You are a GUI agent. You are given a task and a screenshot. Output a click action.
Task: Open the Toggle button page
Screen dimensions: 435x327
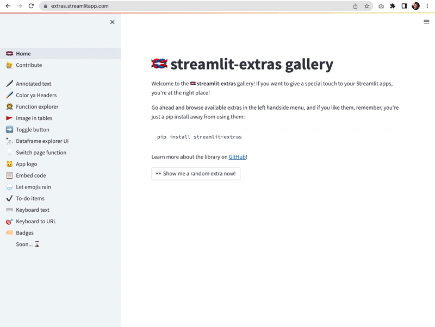pyautogui.click(x=33, y=130)
